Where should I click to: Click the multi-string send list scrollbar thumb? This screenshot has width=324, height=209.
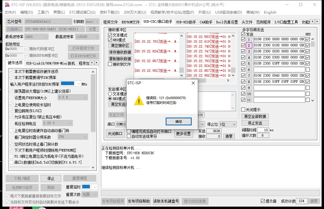click(x=313, y=44)
